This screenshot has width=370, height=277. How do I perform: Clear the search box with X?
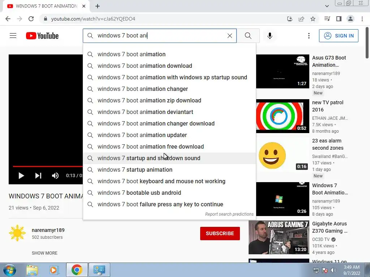pyautogui.click(x=229, y=36)
